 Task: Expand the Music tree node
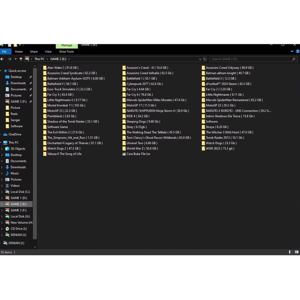tap(2, 173)
